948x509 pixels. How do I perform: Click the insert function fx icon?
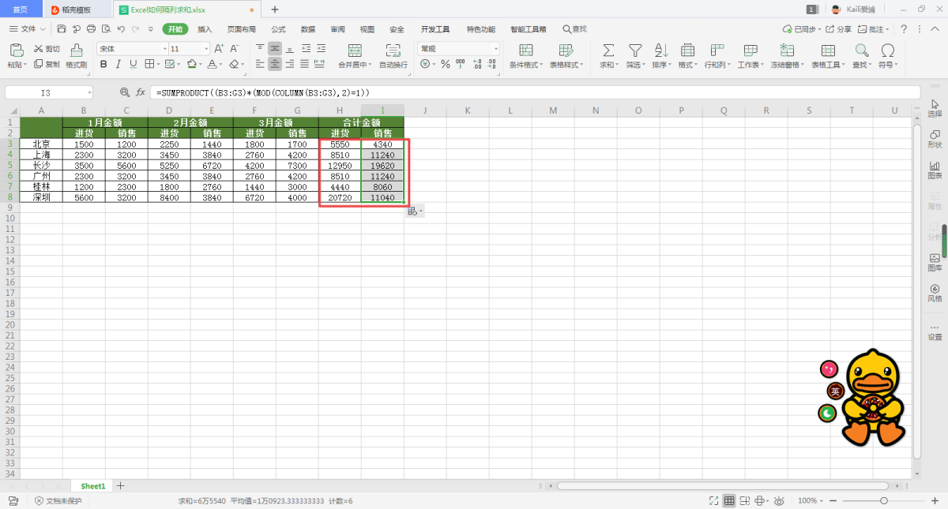141,92
